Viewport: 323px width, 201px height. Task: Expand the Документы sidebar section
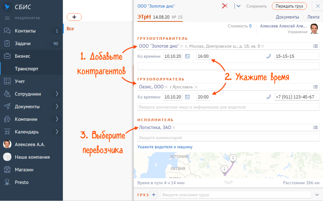click(x=57, y=107)
